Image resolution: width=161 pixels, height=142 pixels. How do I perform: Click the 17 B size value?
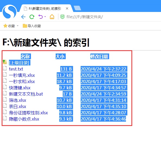tap(68, 94)
